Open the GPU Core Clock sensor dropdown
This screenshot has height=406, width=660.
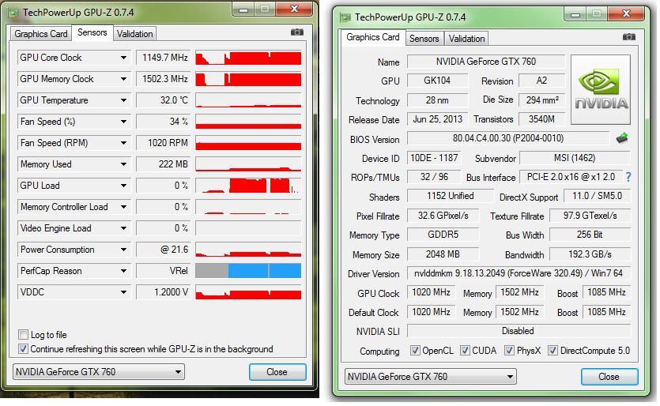point(124,58)
